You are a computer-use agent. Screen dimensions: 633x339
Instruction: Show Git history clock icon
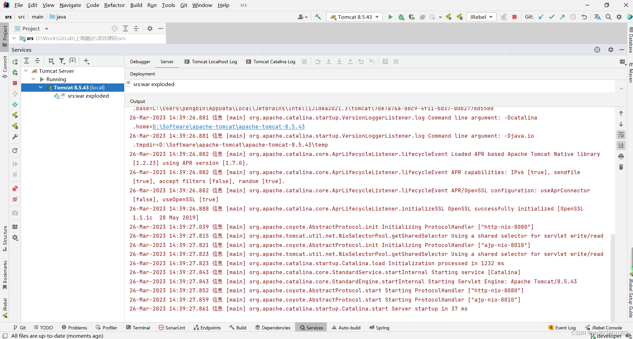pyautogui.click(x=573, y=17)
